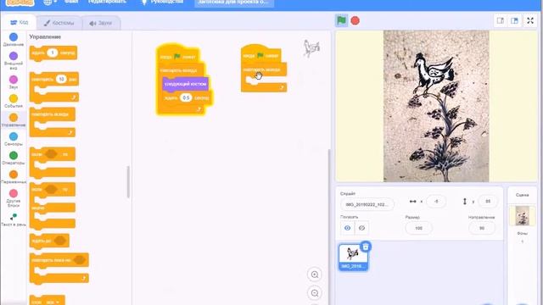Screen dimensions: 543x305
Task: Edit the sprite name field
Action: coord(367,204)
